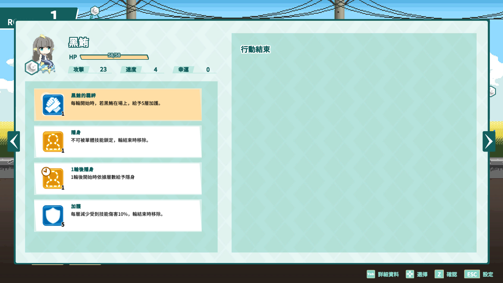Image resolution: width=503 pixels, height=283 pixels.
Task: Click the Z key 確認 icon
Action: coord(439,274)
